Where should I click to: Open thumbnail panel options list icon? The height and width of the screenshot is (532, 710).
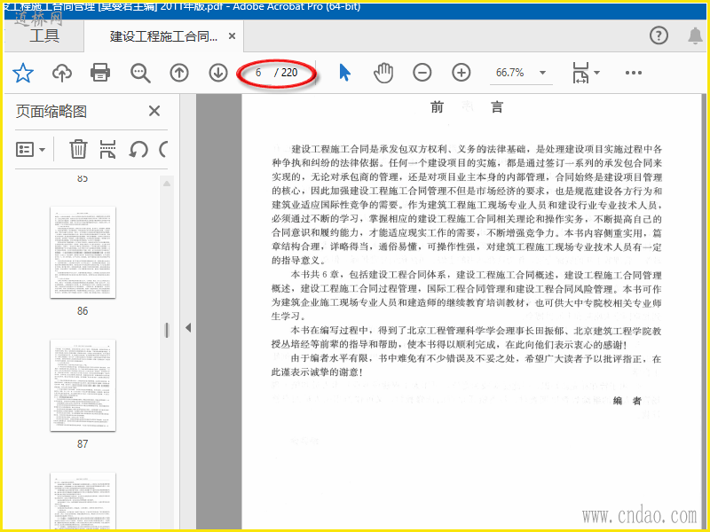coord(30,149)
